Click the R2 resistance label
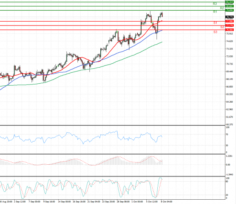The height and width of the screenshot is (204, 236). point(222,8)
